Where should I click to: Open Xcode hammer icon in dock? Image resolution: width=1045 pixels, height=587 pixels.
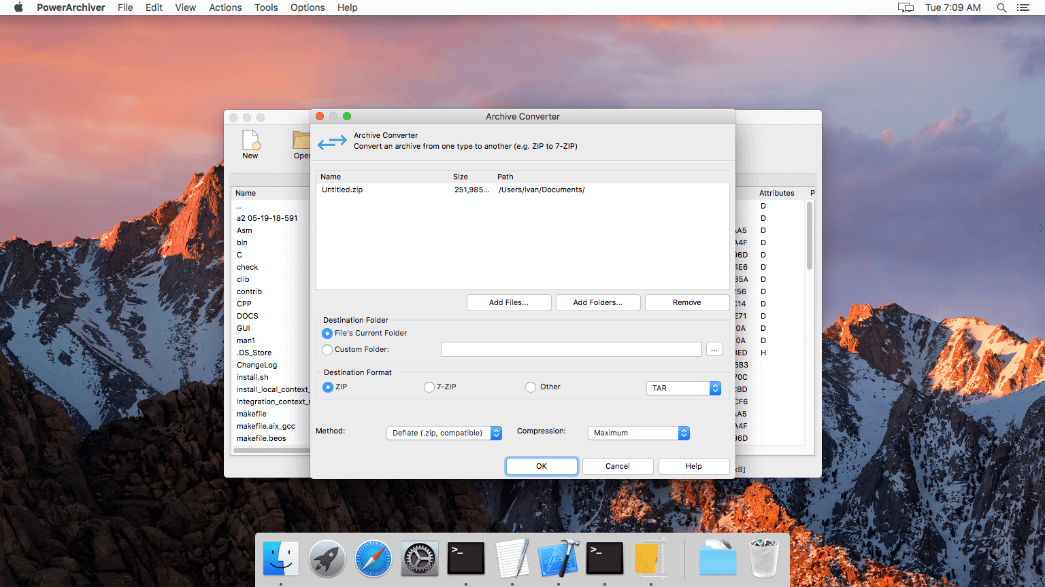click(x=559, y=558)
